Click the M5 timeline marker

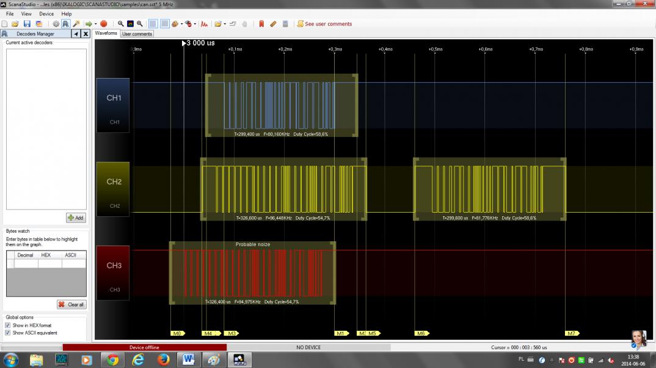373,333
